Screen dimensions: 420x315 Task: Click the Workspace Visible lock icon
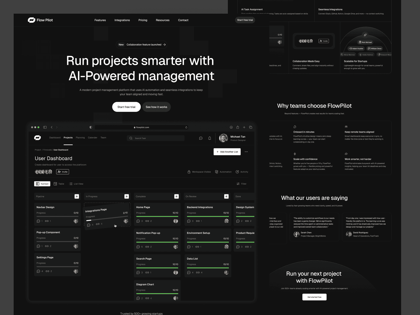[x=189, y=172]
